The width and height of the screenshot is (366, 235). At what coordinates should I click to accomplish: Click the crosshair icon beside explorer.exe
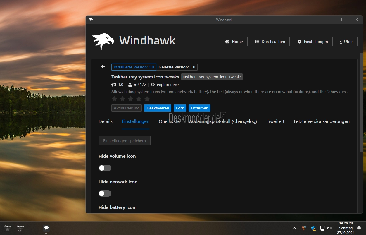coord(153,85)
